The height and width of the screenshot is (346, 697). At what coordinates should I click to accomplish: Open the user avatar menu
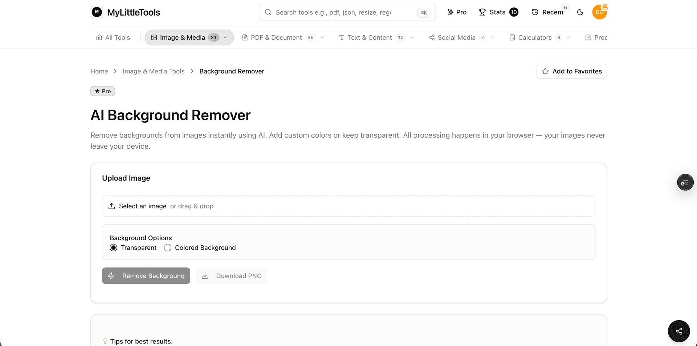(599, 12)
